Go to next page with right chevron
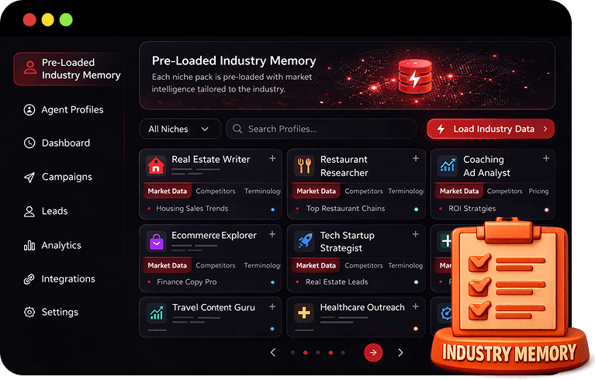 pos(400,353)
